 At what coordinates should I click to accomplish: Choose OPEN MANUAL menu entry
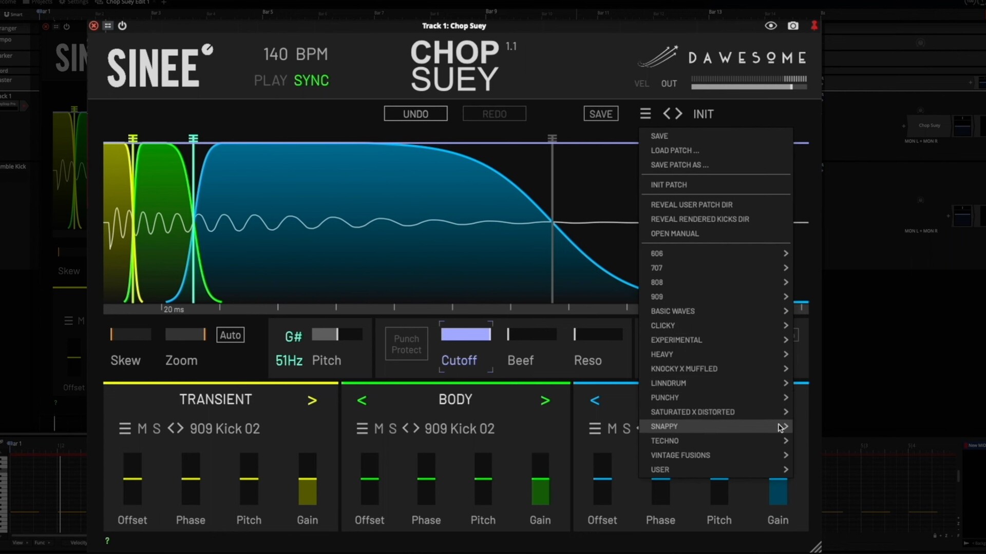674,234
